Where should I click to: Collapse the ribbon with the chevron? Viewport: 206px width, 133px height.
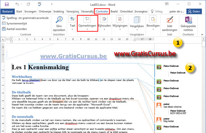(x=202, y=35)
